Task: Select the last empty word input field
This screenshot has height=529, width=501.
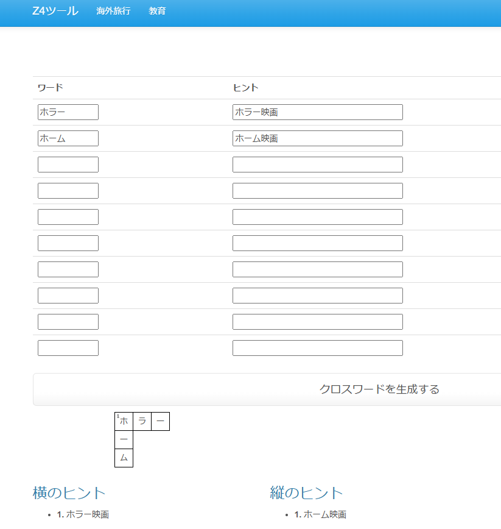Action: tap(68, 347)
